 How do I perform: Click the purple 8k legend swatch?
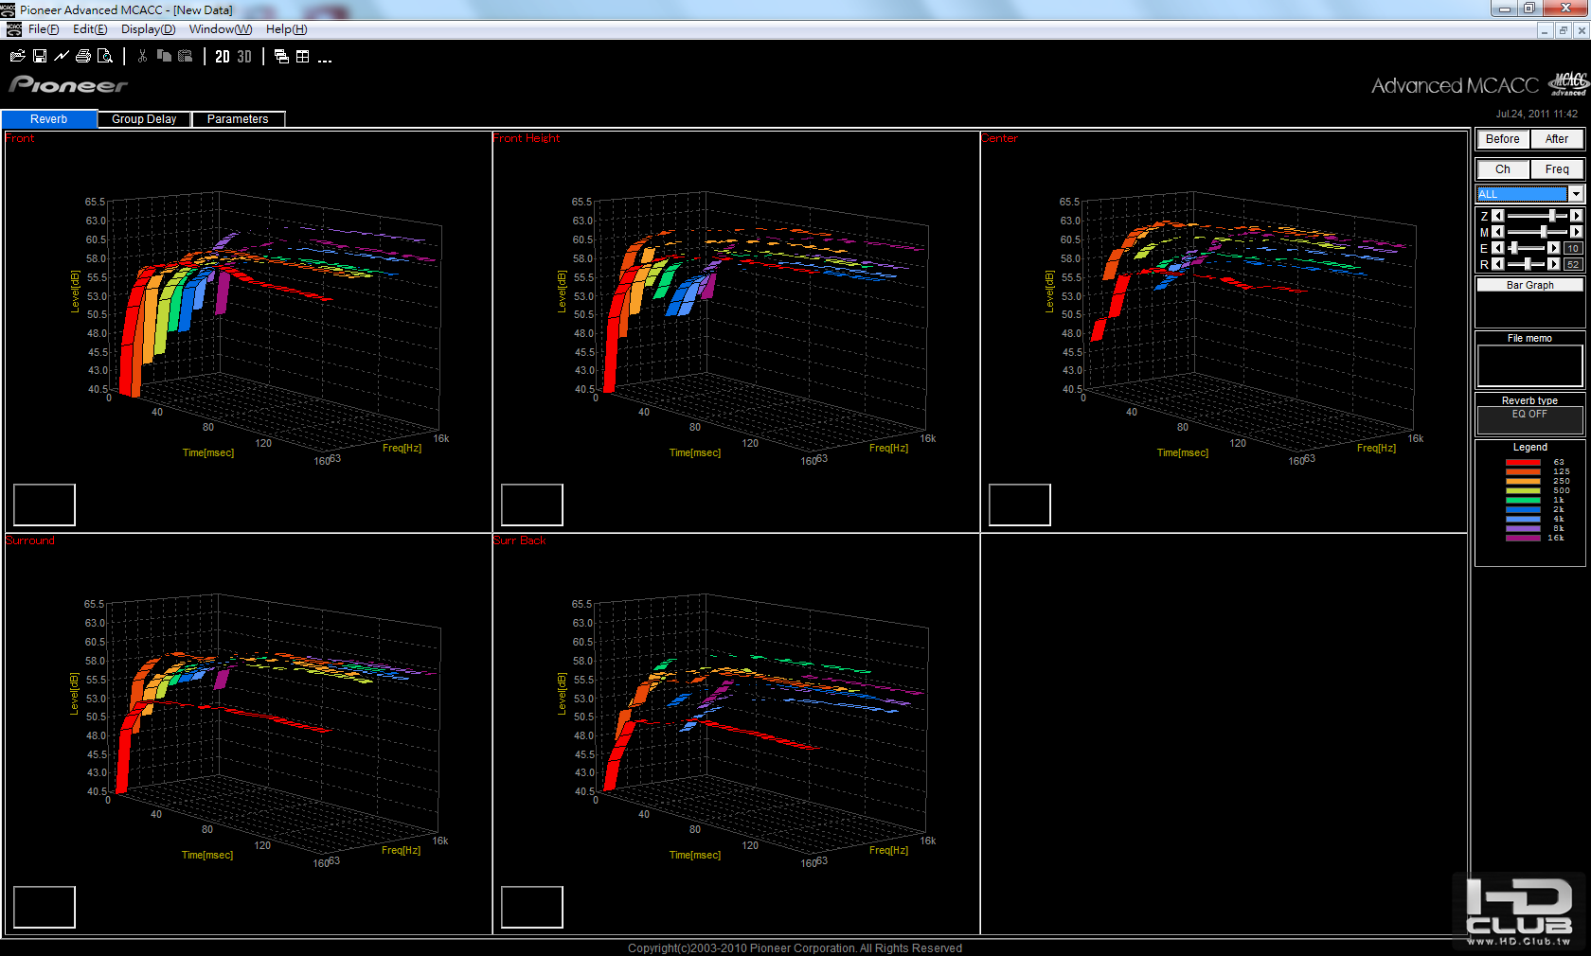(1523, 528)
